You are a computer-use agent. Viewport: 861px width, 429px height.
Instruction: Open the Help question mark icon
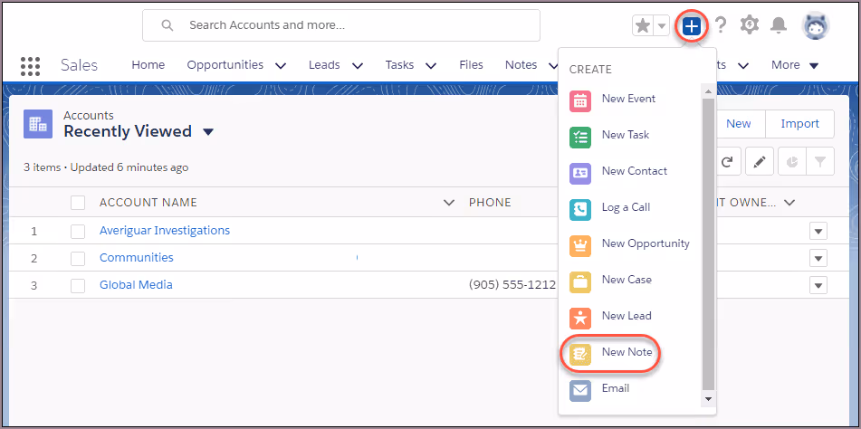click(721, 25)
